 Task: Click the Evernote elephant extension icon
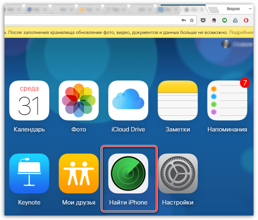point(214,20)
